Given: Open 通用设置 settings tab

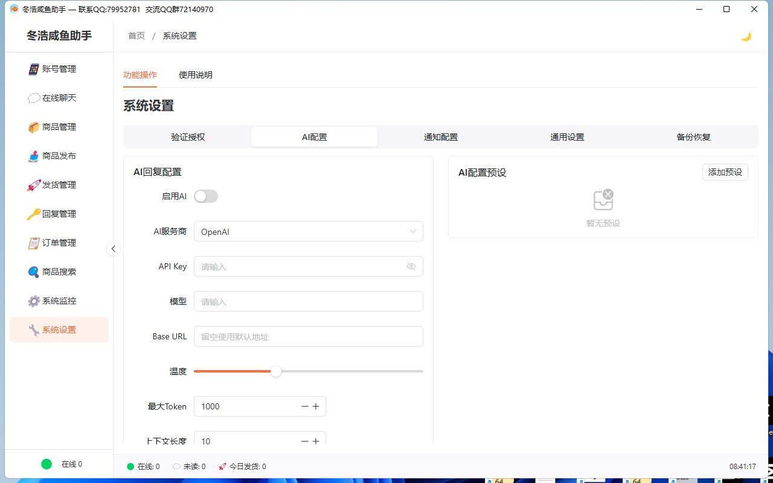Looking at the screenshot, I should click(x=567, y=137).
